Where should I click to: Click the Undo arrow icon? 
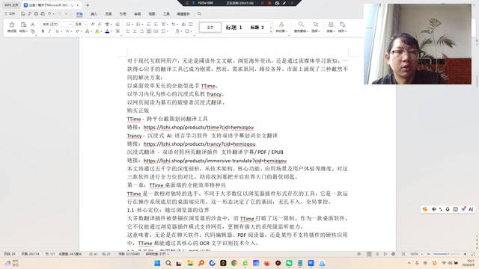49,13
